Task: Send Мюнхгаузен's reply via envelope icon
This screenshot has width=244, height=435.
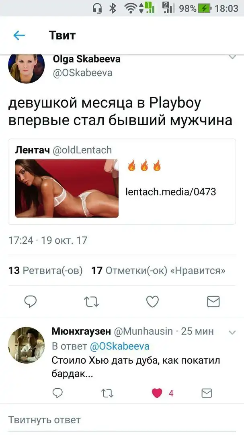Action: click(x=207, y=393)
